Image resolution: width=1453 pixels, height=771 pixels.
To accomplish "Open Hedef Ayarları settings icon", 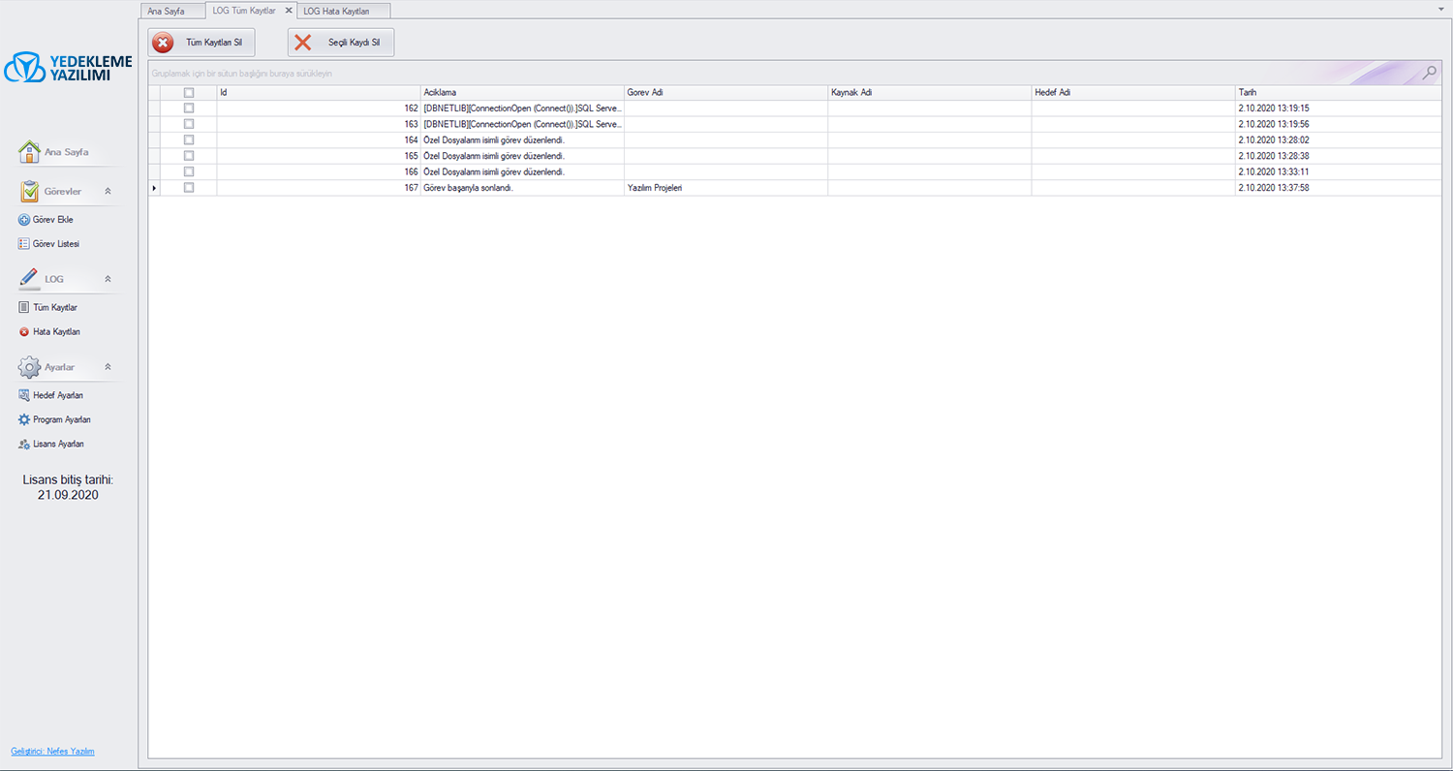I will click(24, 395).
